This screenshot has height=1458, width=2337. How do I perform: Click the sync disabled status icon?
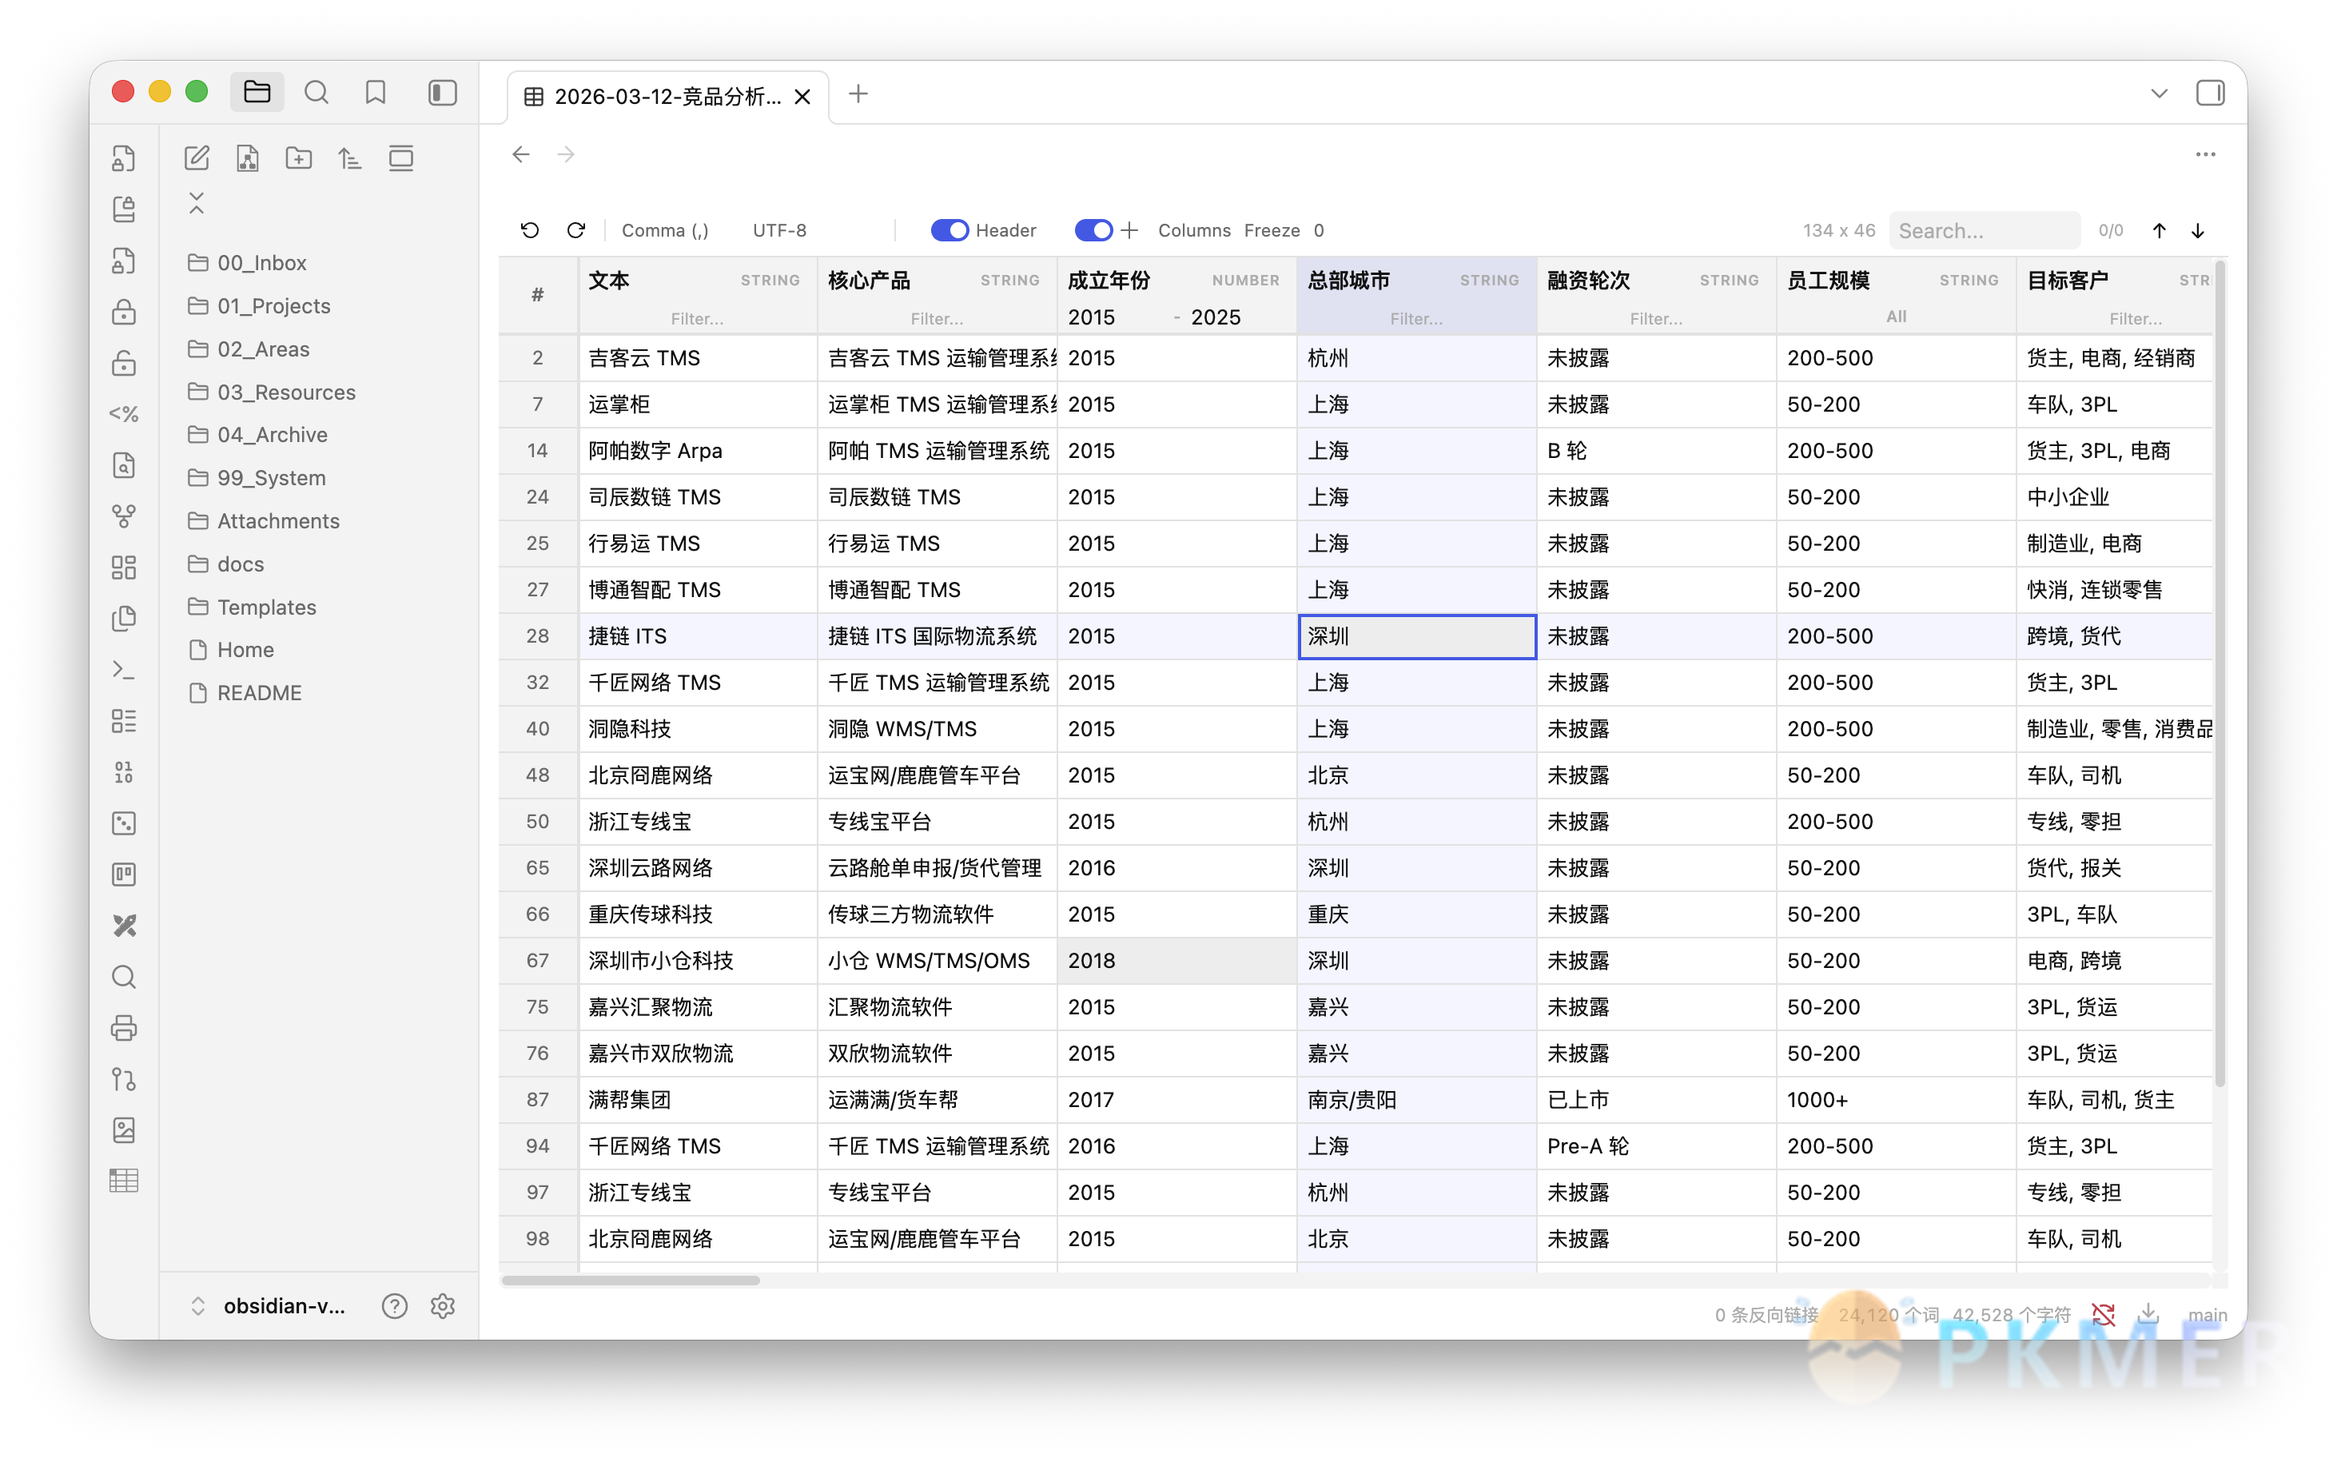(x=2104, y=1314)
